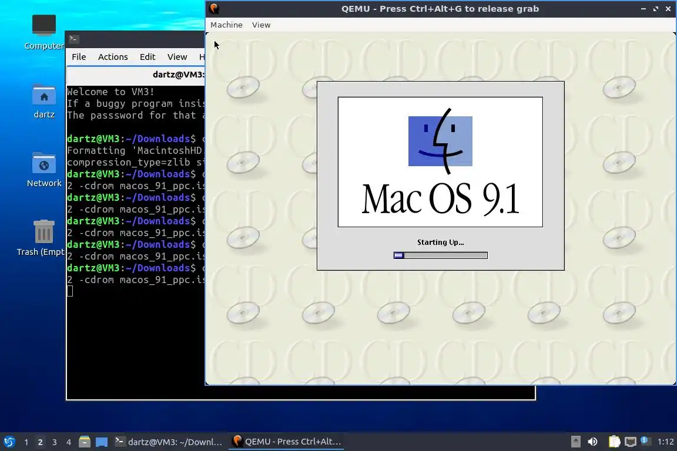
Task: Click the 1:12 clock in the panel
Action: 665,442
